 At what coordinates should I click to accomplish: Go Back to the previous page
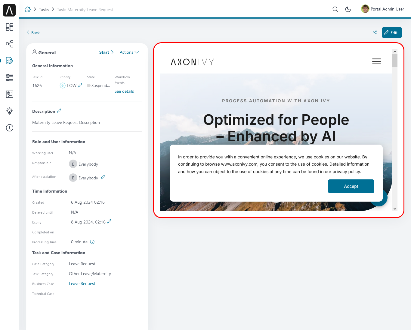tap(33, 33)
